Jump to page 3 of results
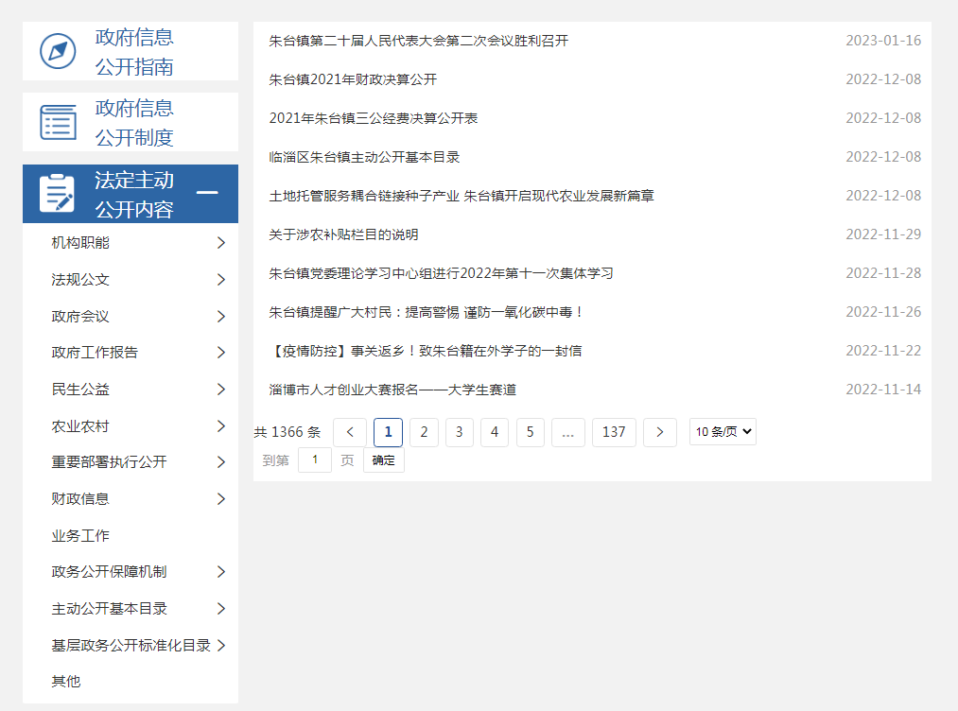Viewport: 958px width, 711px height. pyautogui.click(x=459, y=432)
